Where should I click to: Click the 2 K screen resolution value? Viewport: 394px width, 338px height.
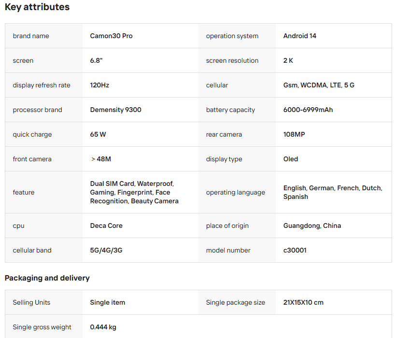[x=288, y=61]
